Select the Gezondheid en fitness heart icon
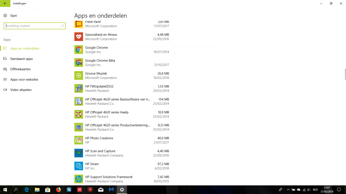The height and width of the screenshot is (194, 346). pyautogui.click(x=79, y=37)
